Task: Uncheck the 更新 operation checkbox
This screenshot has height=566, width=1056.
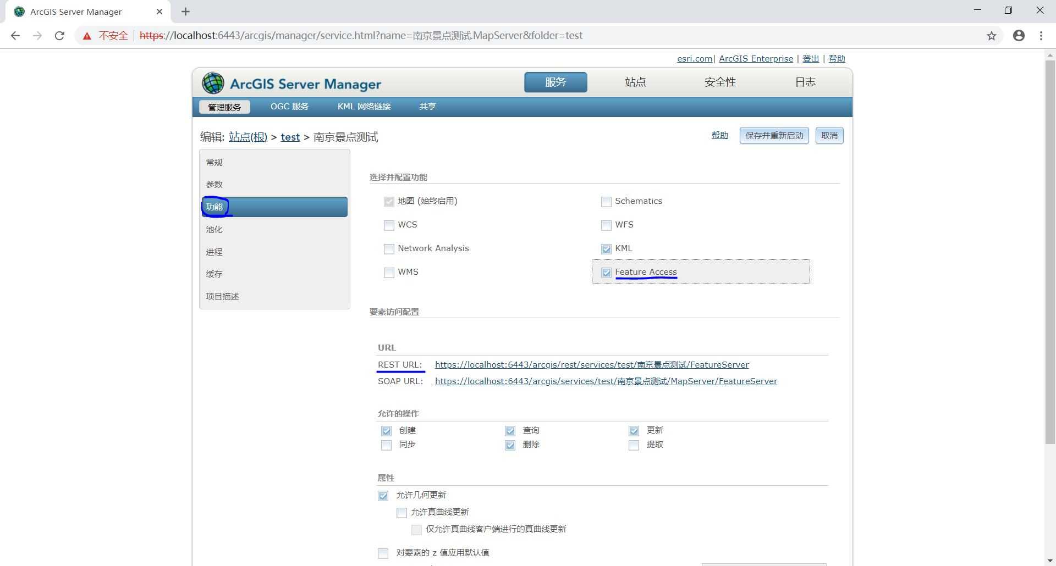Action: coord(634,431)
